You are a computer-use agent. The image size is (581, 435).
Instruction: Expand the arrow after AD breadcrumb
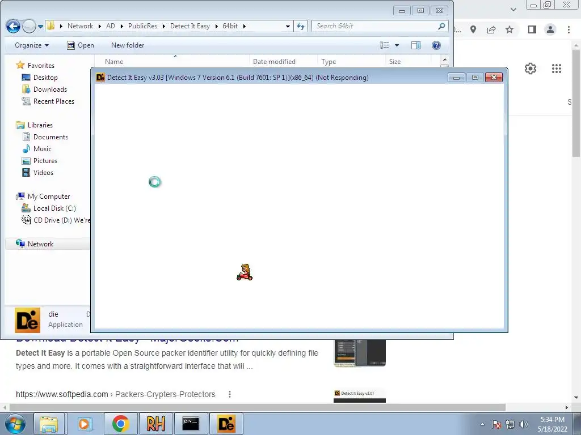[x=122, y=26]
